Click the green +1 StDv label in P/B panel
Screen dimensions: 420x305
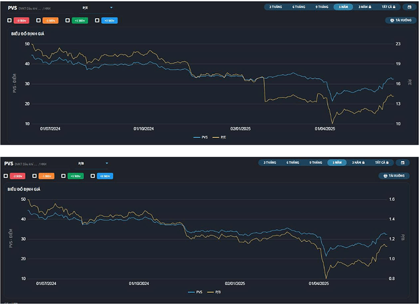click(76, 176)
